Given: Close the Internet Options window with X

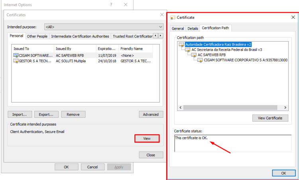Looking at the screenshot, I should coord(126,4).
